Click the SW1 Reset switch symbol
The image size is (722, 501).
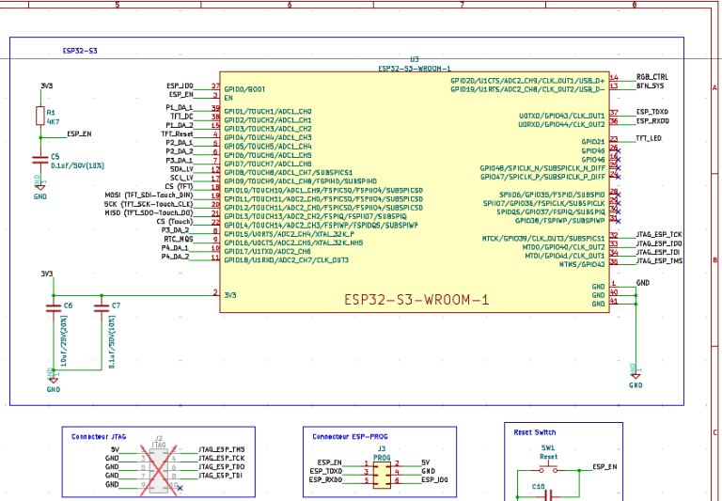point(548,467)
